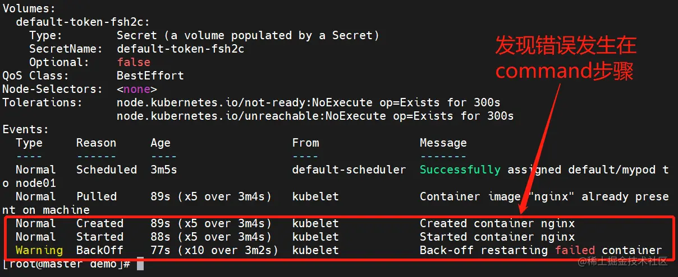Click the yellow Warning event type
678x277 pixels.
(39, 250)
